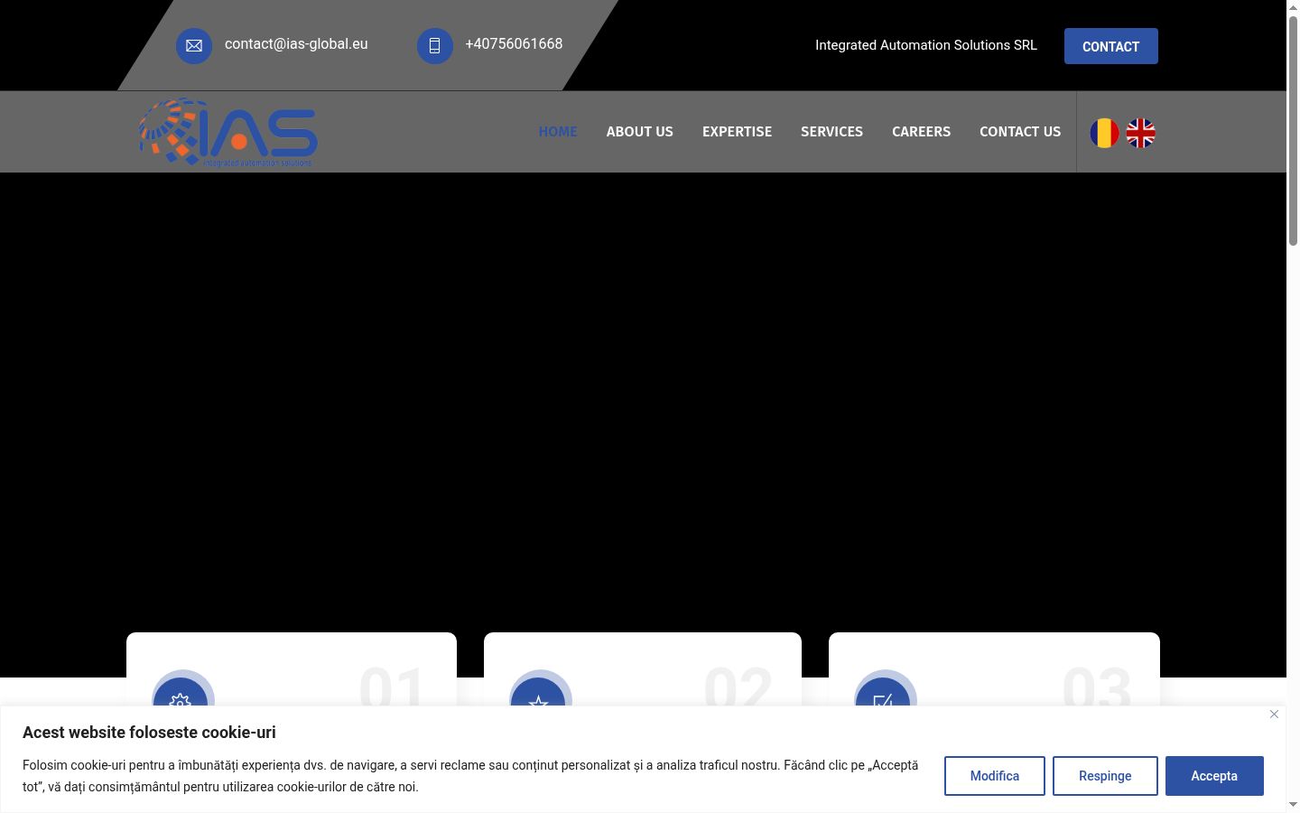
Task: Click the scrollbar down arrow
Action: coord(1293,805)
